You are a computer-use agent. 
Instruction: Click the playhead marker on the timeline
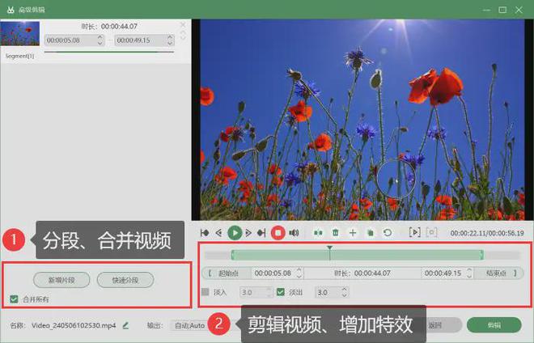(329, 248)
